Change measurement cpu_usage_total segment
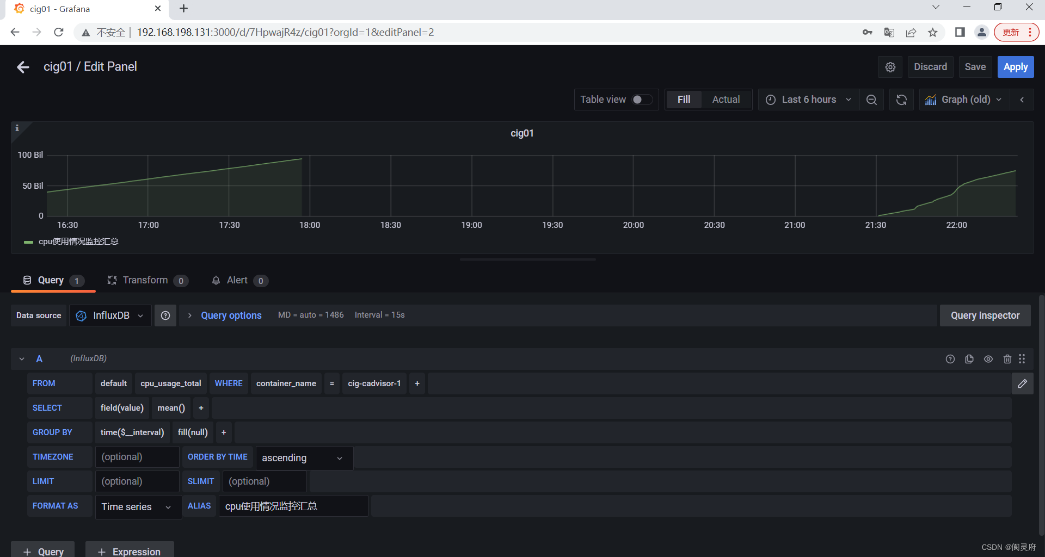Viewport: 1045px width, 557px height. coord(171,383)
